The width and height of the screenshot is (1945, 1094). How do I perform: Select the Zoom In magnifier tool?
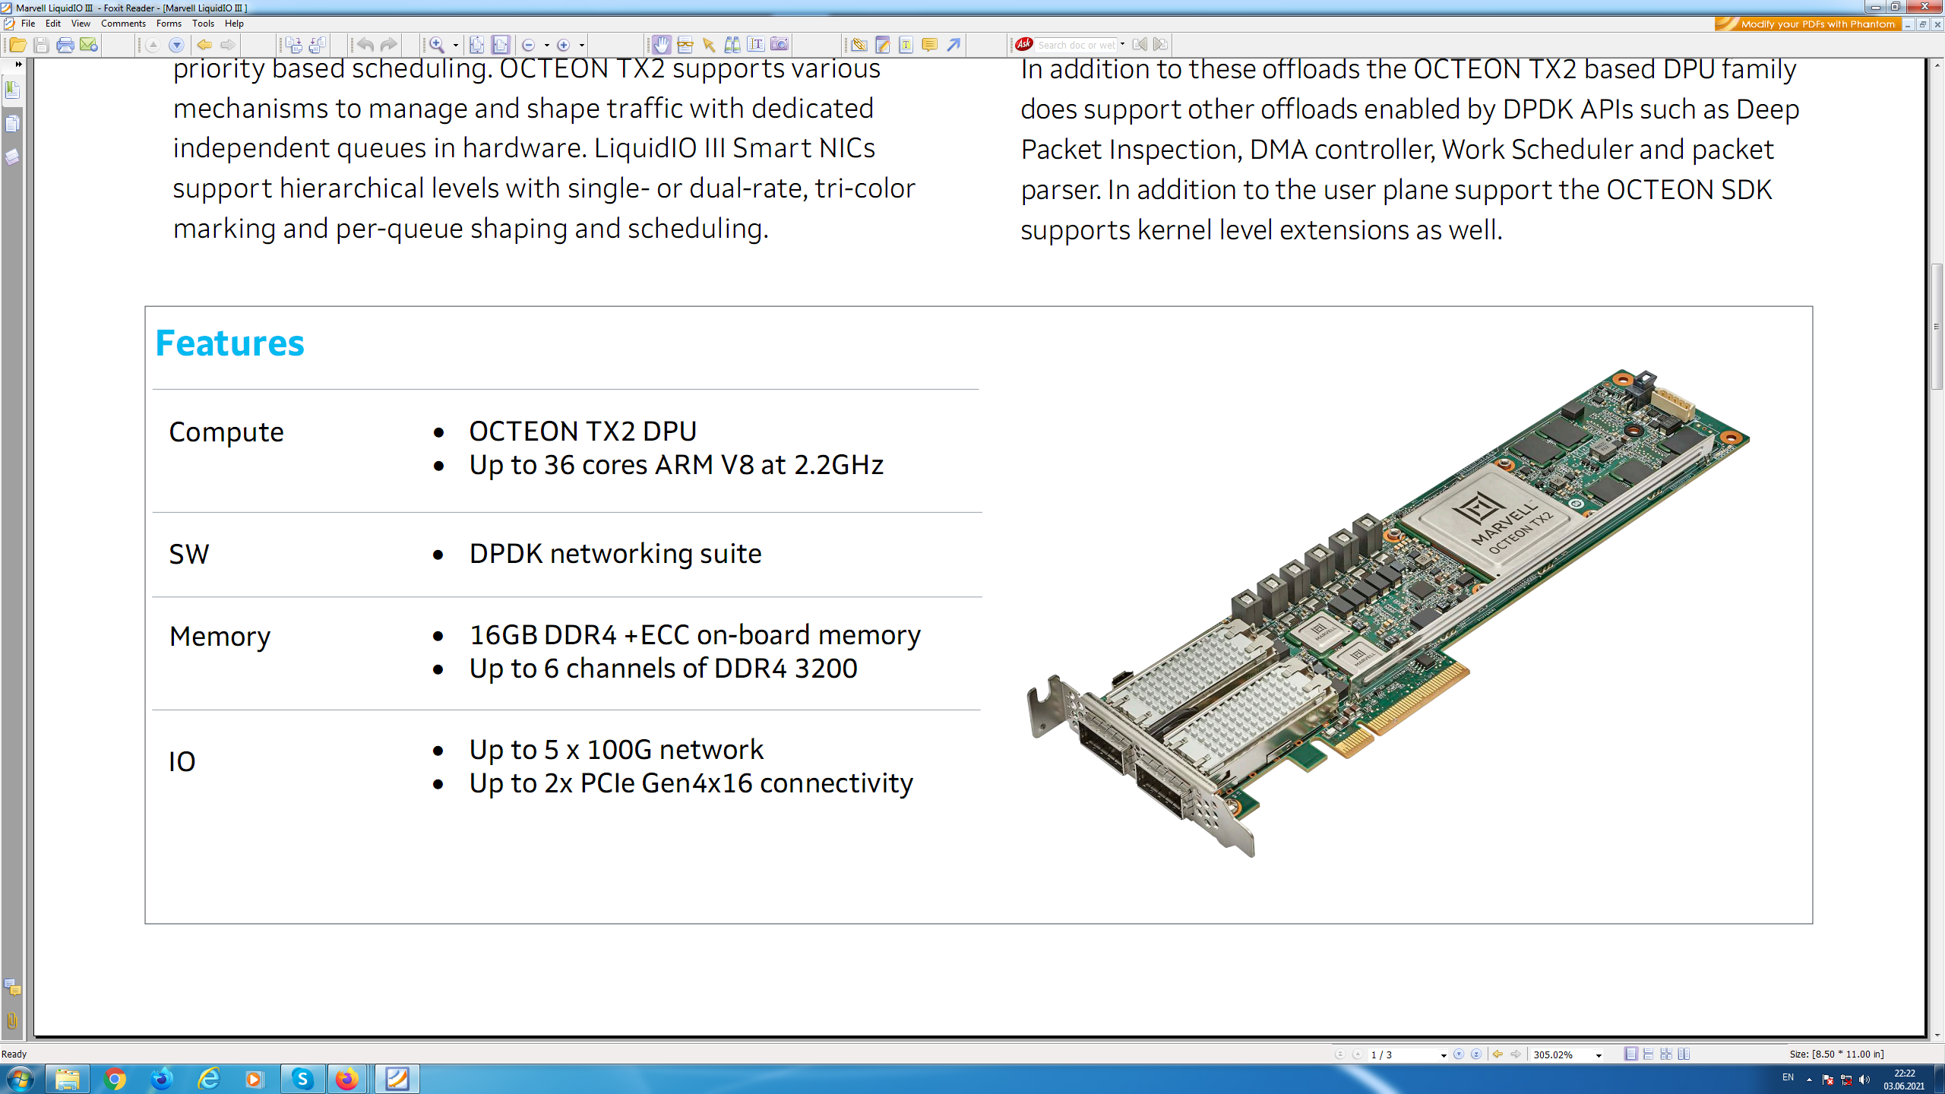(x=437, y=45)
